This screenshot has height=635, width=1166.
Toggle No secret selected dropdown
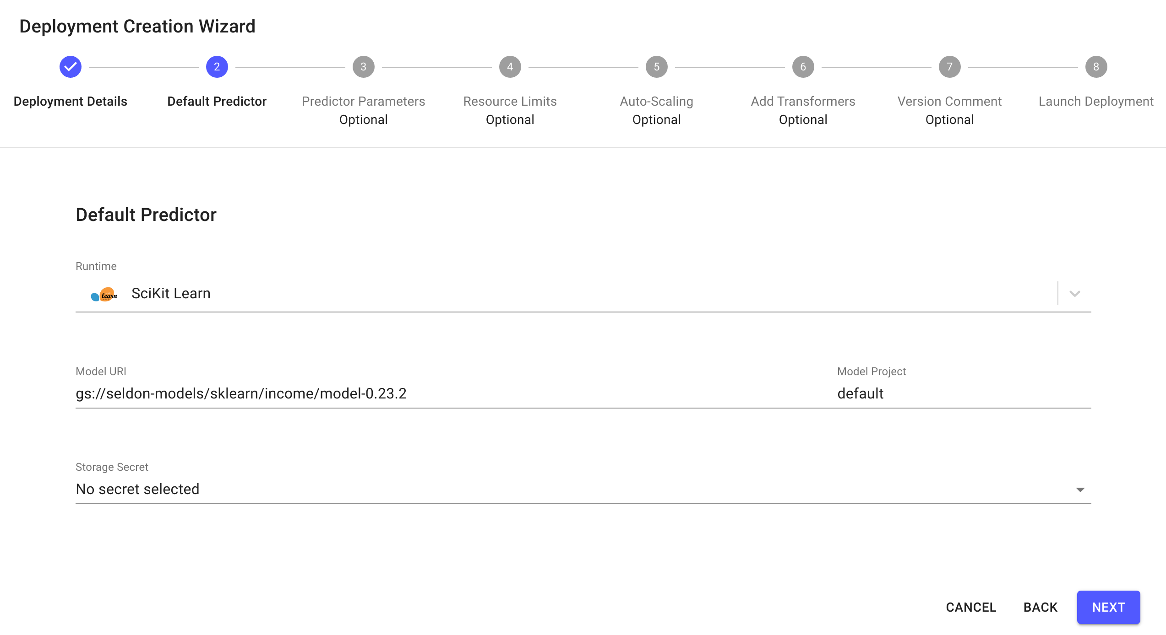pos(1080,490)
